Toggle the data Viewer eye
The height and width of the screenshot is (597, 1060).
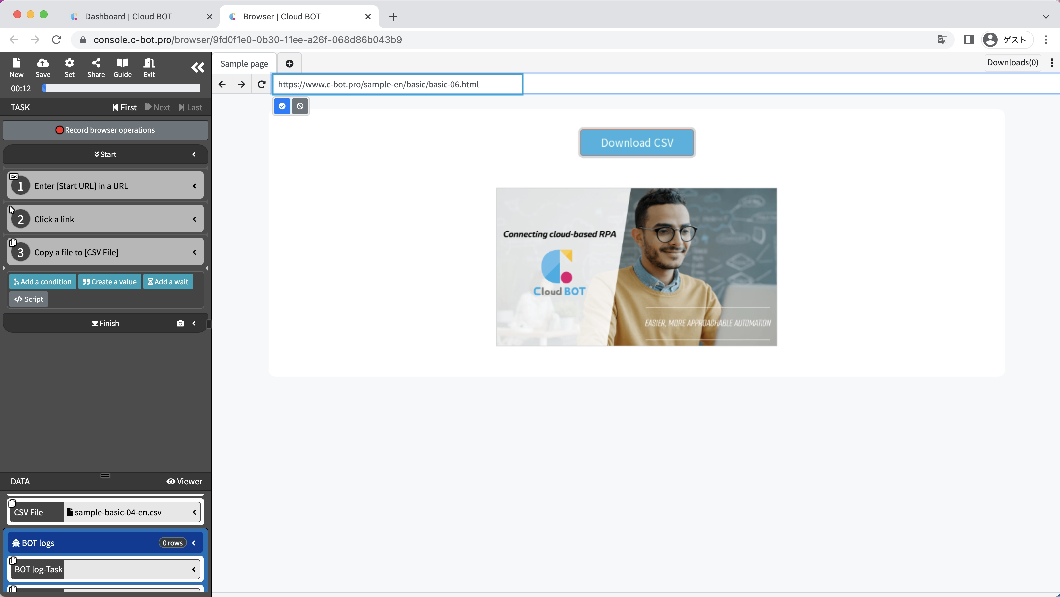coord(184,481)
